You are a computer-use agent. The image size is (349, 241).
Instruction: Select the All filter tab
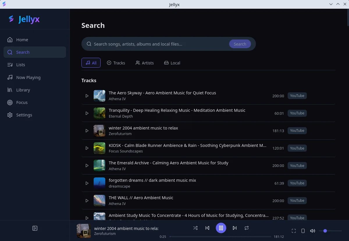tap(91, 63)
